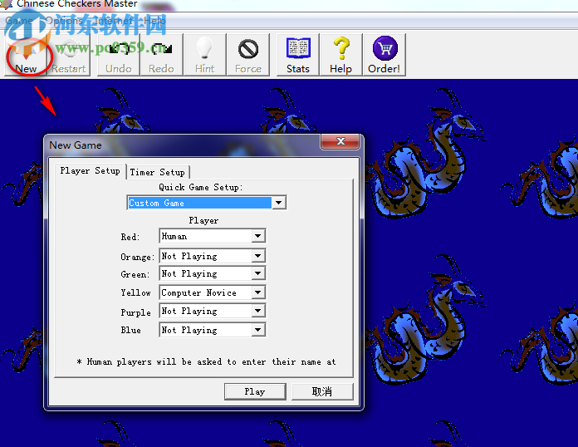Expand the Green player dropdown

pos(258,273)
